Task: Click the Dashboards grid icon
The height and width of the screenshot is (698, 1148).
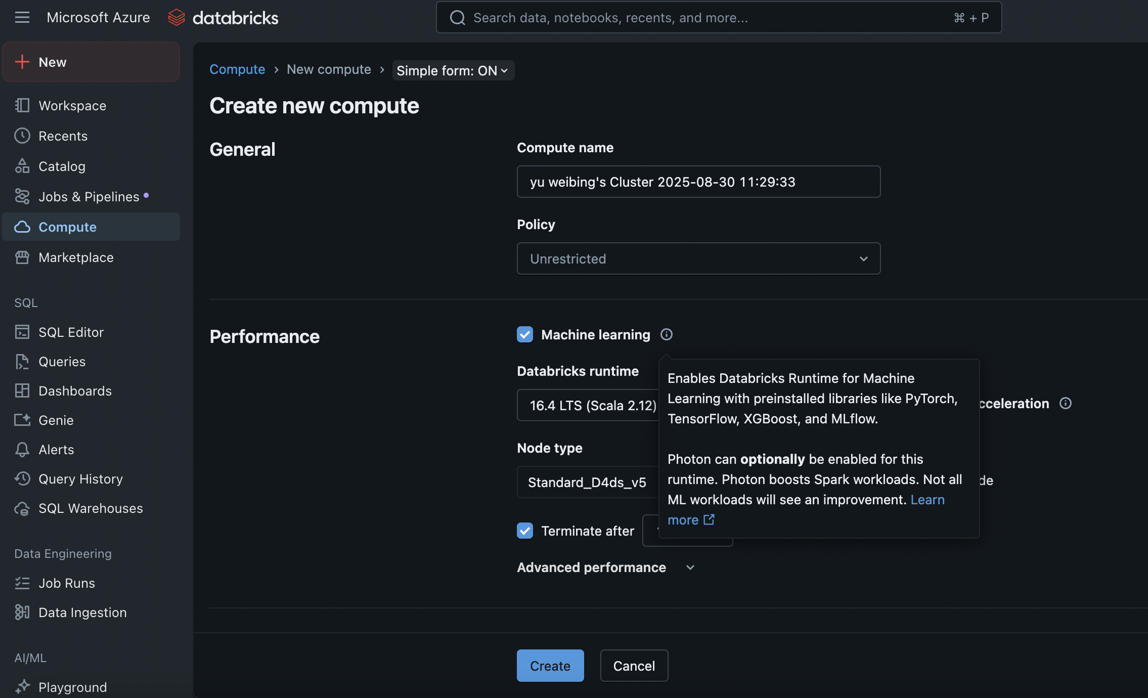Action: pos(22,390)
